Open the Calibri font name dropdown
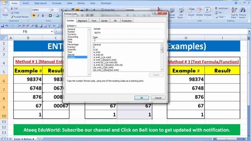This screenshot has width=251, height=141. tap(49, 10)
